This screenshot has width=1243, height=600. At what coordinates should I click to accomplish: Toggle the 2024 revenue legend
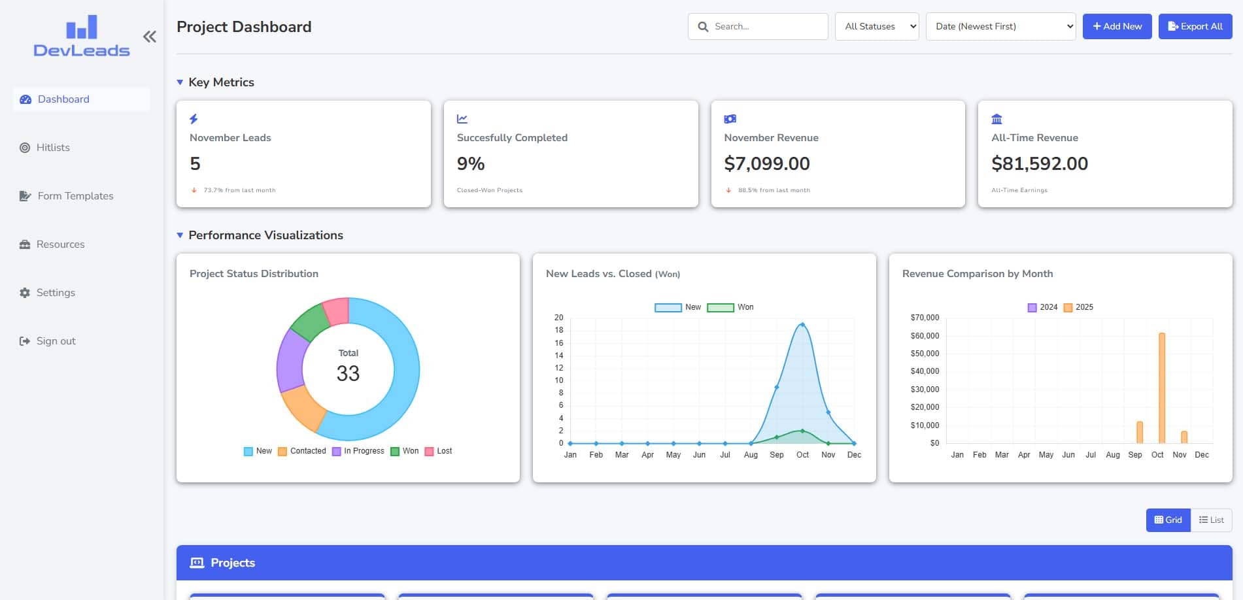[1042, 307]
